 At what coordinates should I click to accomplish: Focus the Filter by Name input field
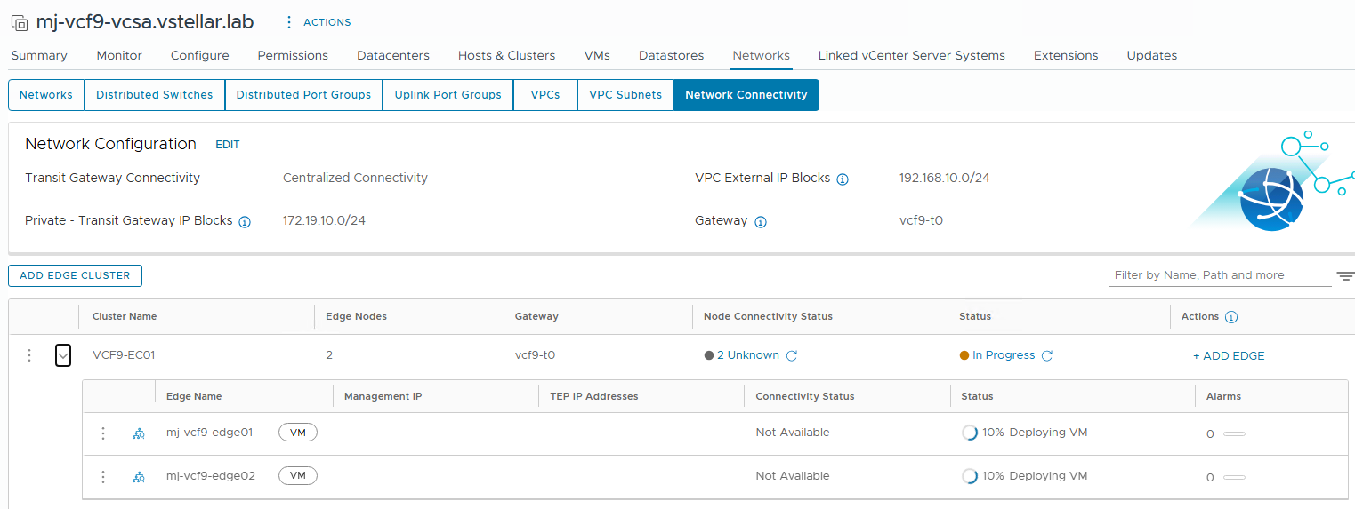click(x=1222, y=275)
